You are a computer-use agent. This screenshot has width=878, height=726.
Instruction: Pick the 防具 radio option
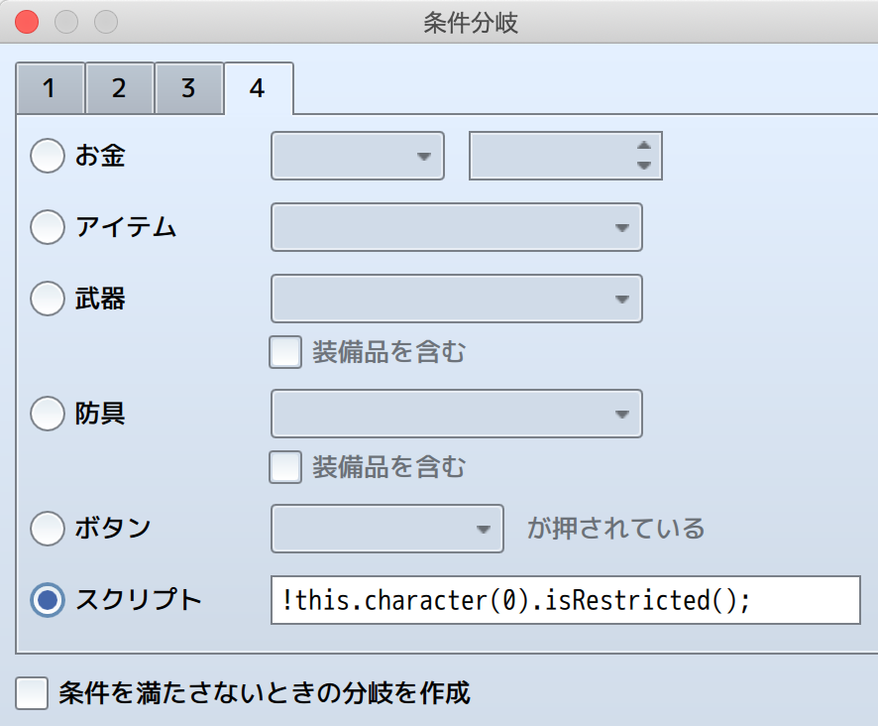(x=48, y=414)
